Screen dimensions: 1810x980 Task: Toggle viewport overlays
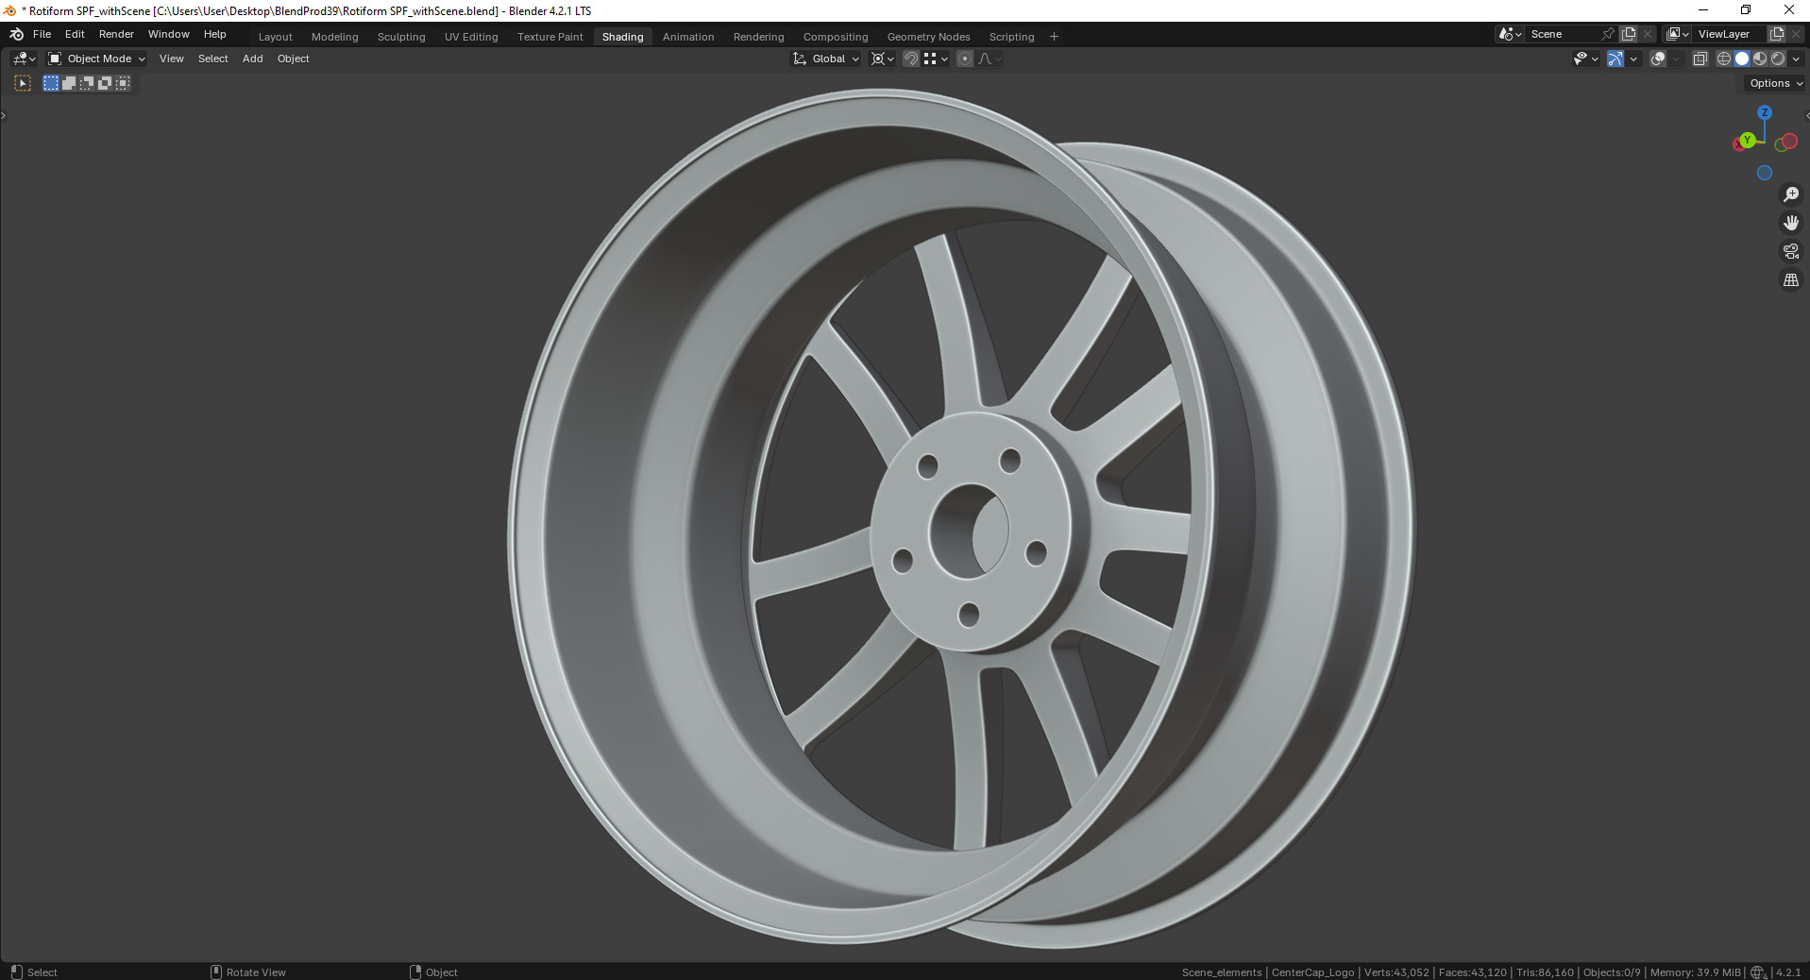1657,59
